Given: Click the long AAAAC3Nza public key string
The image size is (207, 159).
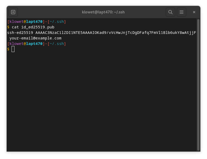Looking at the screenshot, I should coord(116,33).
